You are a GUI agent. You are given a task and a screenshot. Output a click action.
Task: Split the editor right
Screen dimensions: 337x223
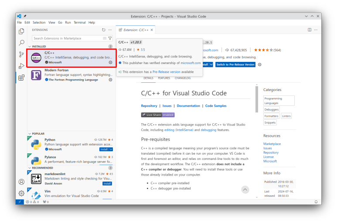pos(310,30)
